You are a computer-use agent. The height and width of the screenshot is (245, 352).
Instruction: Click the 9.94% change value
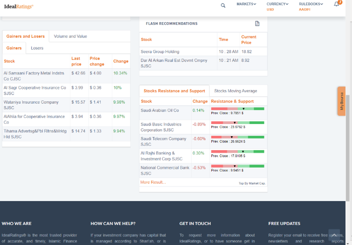pyautogui.click(x=119, y=131)
